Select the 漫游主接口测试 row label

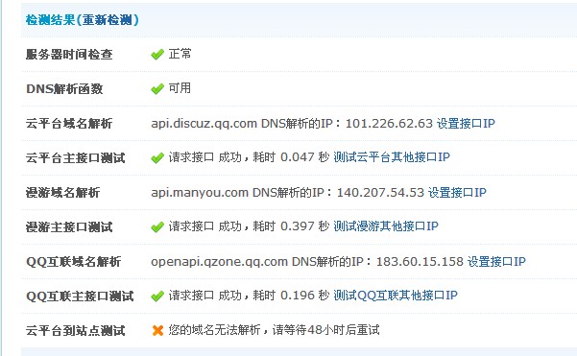point(69,227)
